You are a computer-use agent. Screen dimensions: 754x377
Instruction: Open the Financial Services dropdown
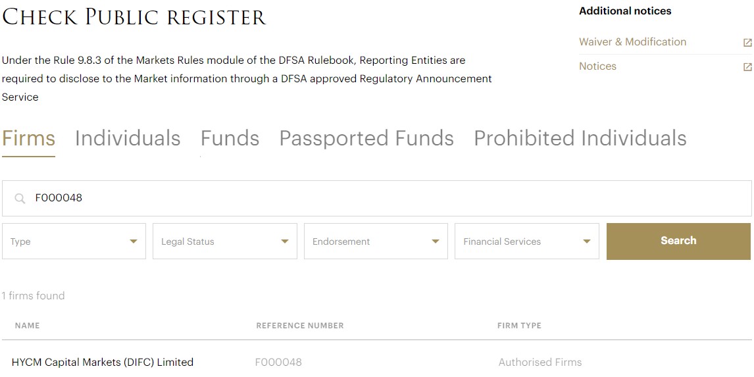tap(526, 241)
